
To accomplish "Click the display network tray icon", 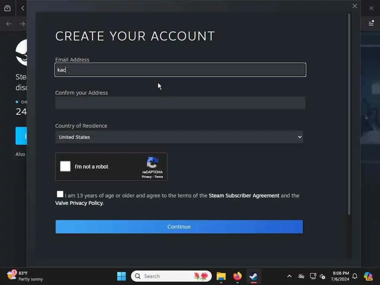I will coord(313,276).
